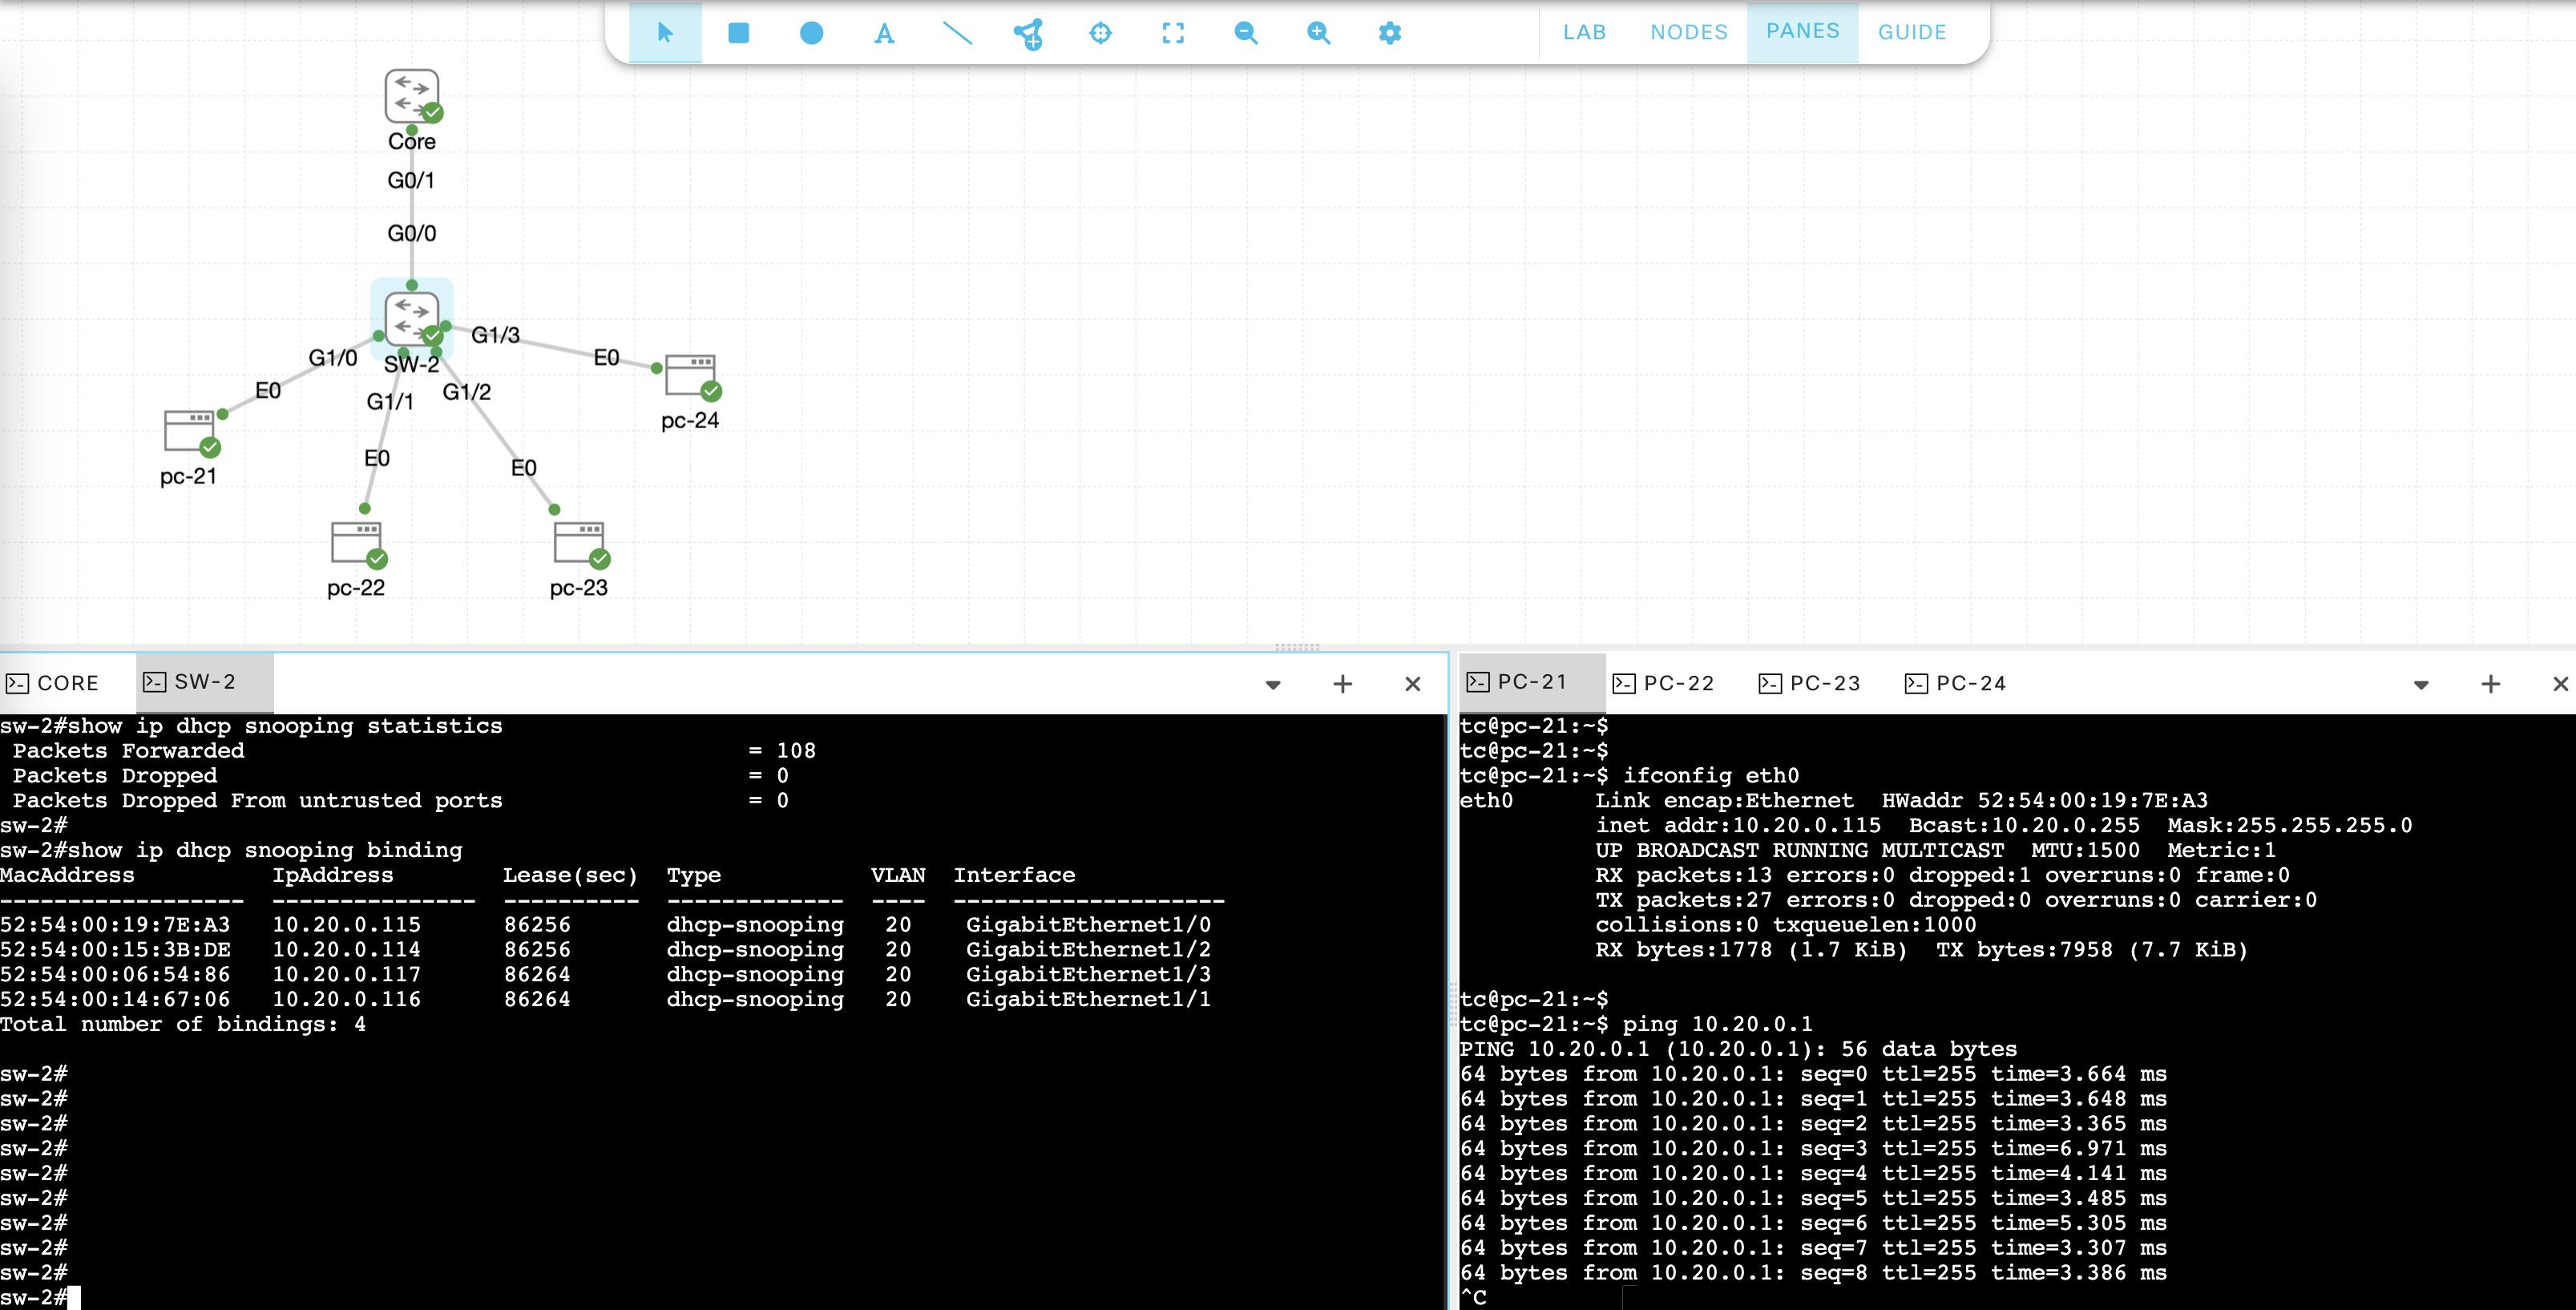The height and width of the screenshot is (1310, 2576).
Task: Add a new tab in left pane
Action: click(1343, 684)
